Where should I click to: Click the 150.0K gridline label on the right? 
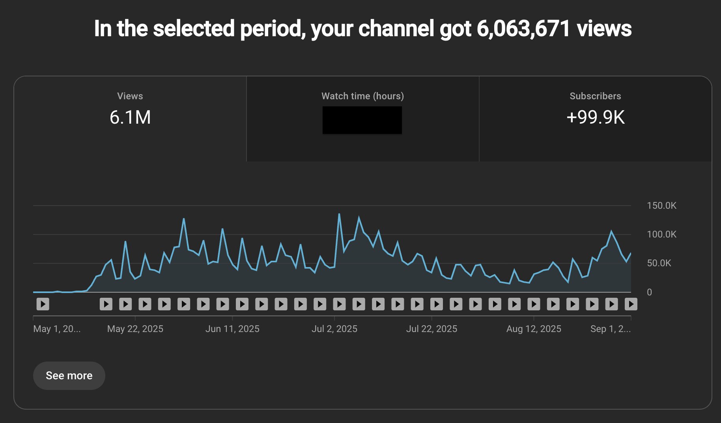coord(661,205)
